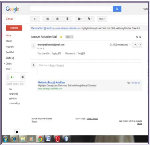The width and height of the screenshot is (150, 145).
Task: Report spam with the exclamation icon
Action: (57, 19)
